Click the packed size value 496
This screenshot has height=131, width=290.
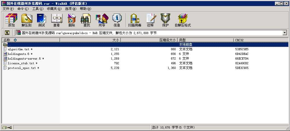point(173,63)
